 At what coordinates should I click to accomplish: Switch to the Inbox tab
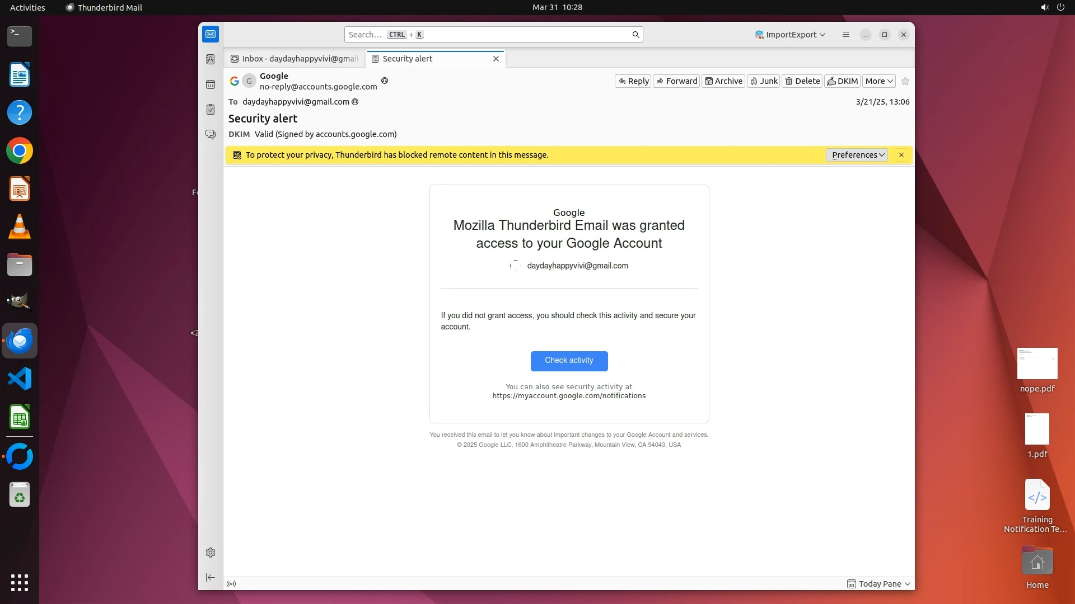pos(295,59)
